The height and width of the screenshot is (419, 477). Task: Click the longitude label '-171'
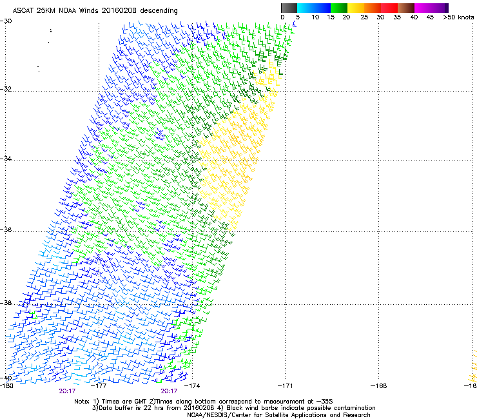click(x=285, y=386)
